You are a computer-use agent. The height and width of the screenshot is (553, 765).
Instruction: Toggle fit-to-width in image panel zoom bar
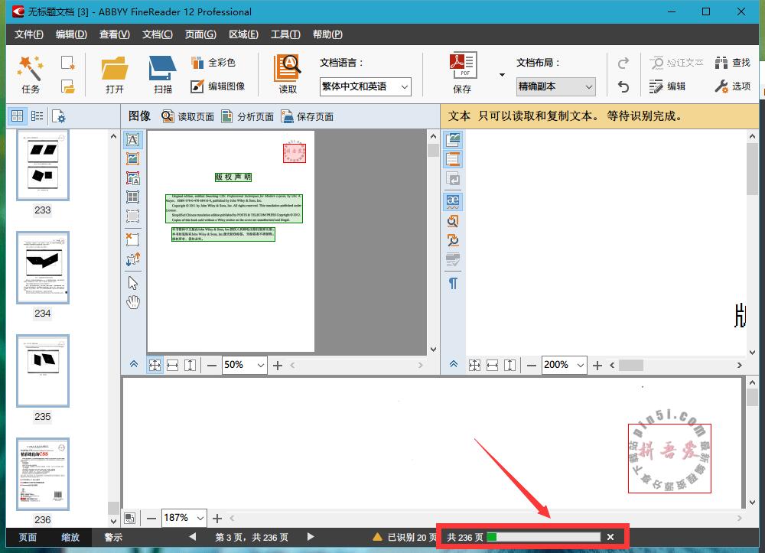tap(172, 366)
